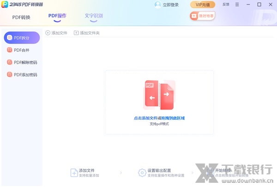Click the VIP充值 recharge button
This screenshot has height=187, width=277.
(x=203, y=5)
